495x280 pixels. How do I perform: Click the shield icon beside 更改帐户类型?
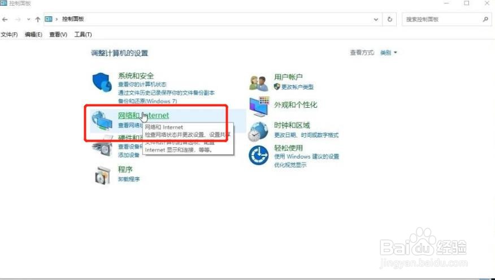[x=277, y=86]
